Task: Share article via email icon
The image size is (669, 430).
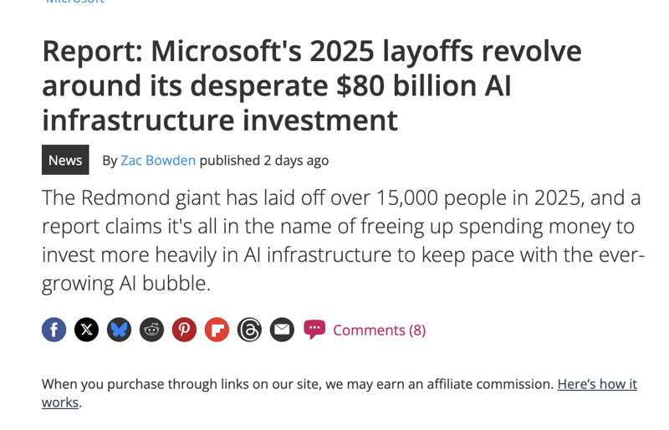Action: pyautogui.click(x=282, y=330)
